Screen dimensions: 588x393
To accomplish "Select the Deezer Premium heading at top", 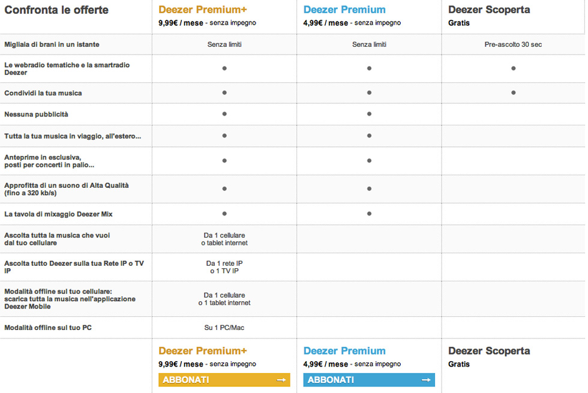I will click(x=344, y=10).
